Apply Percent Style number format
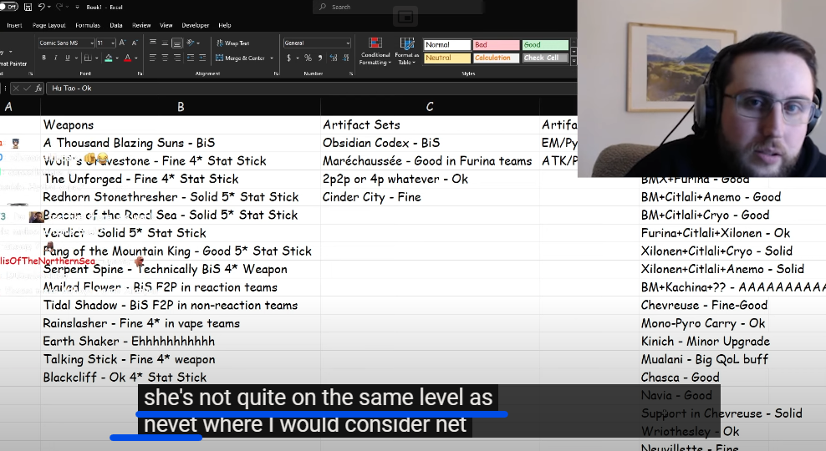Image resolution: width=826 pixels, height=451 pixels. pos(308,58)
